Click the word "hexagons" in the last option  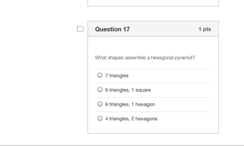coord(147,119)
